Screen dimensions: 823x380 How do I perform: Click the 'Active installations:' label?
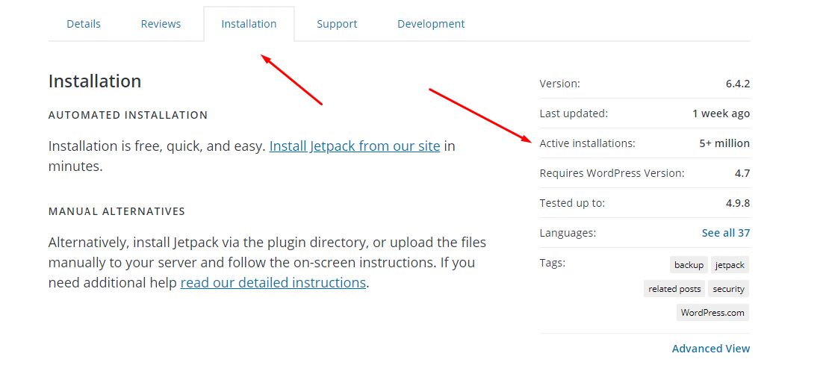coord(587,143)
